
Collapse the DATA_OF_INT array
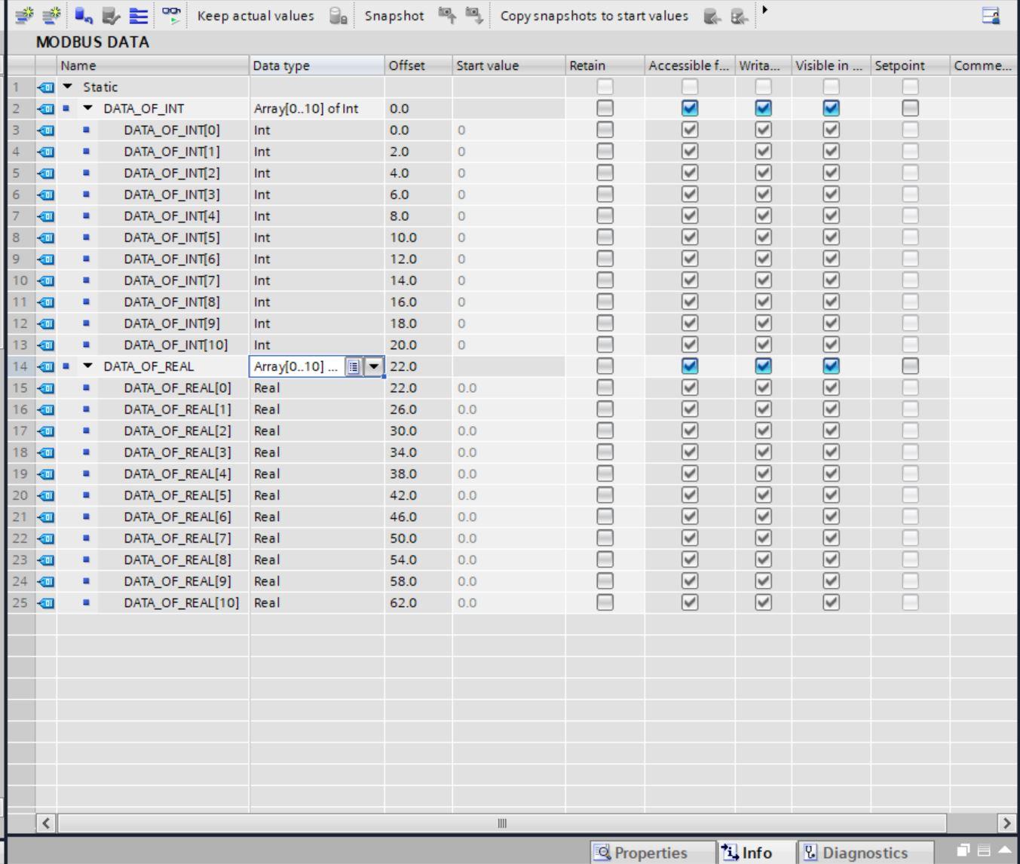(87, 109)
